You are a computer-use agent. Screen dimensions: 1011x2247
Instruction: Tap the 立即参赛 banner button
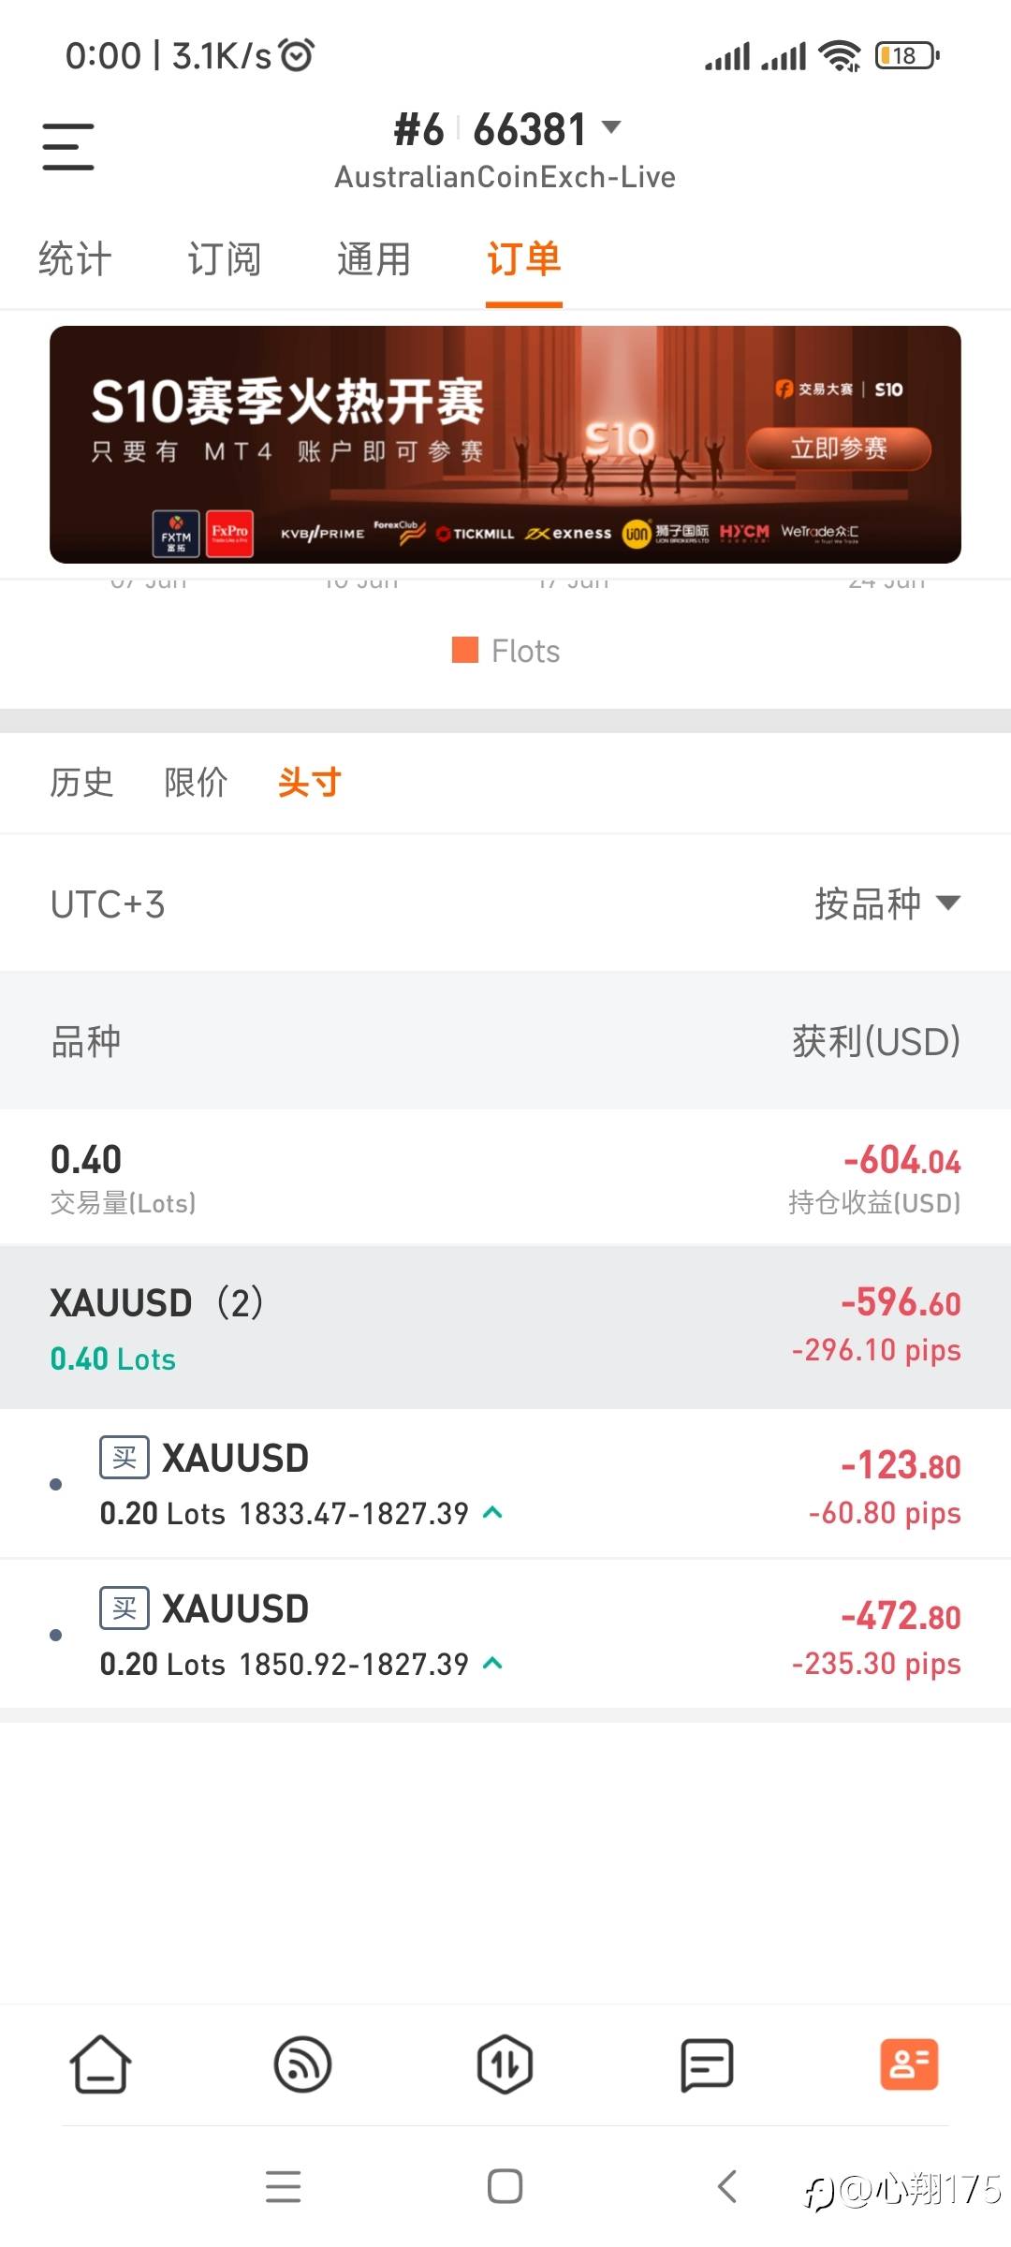tap(839, 448)
